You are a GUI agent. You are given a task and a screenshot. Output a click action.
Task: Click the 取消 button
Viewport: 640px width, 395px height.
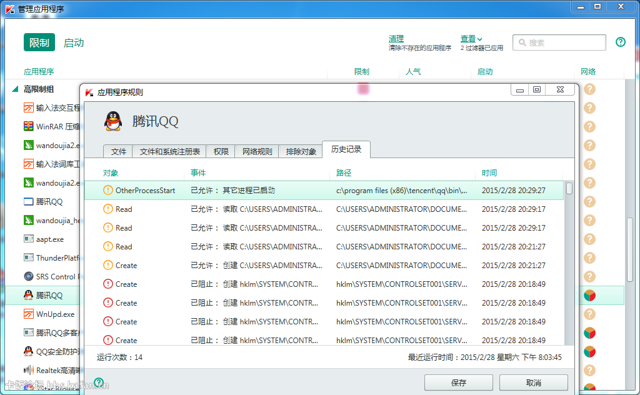click(x=534, y=382)
